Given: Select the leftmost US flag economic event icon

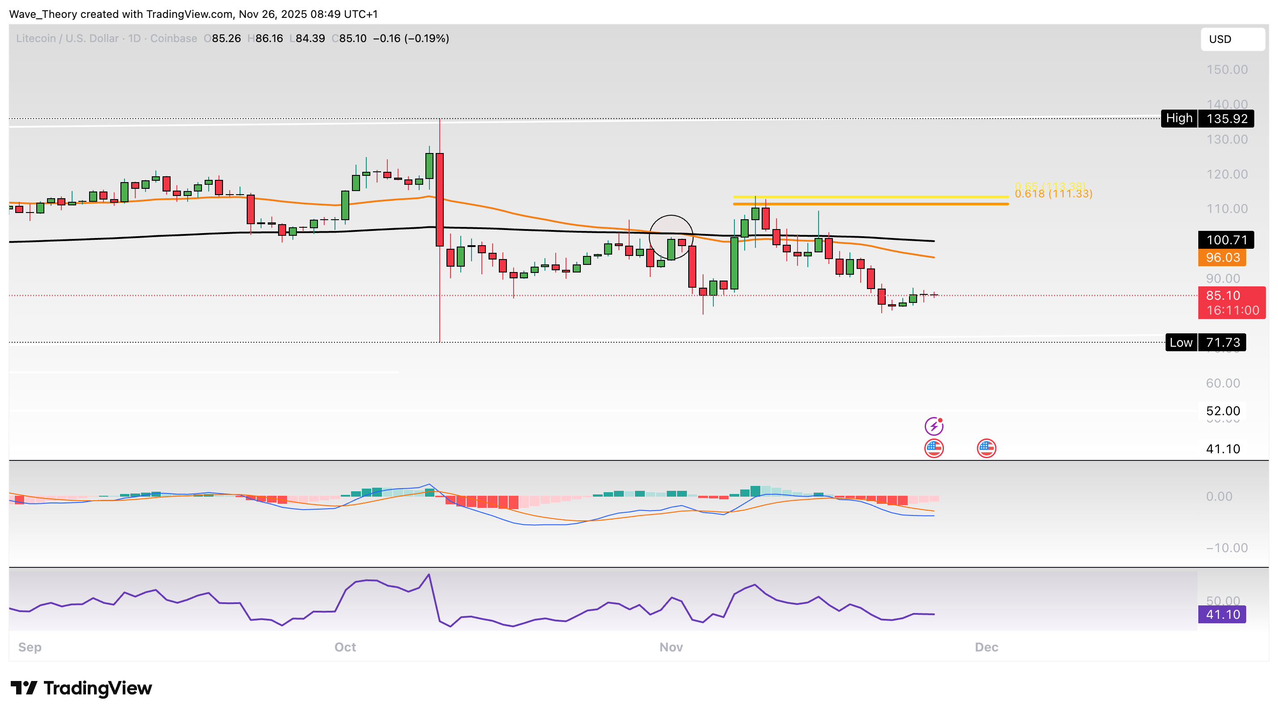Looking at the screenshot, I should tap(935, 448).
